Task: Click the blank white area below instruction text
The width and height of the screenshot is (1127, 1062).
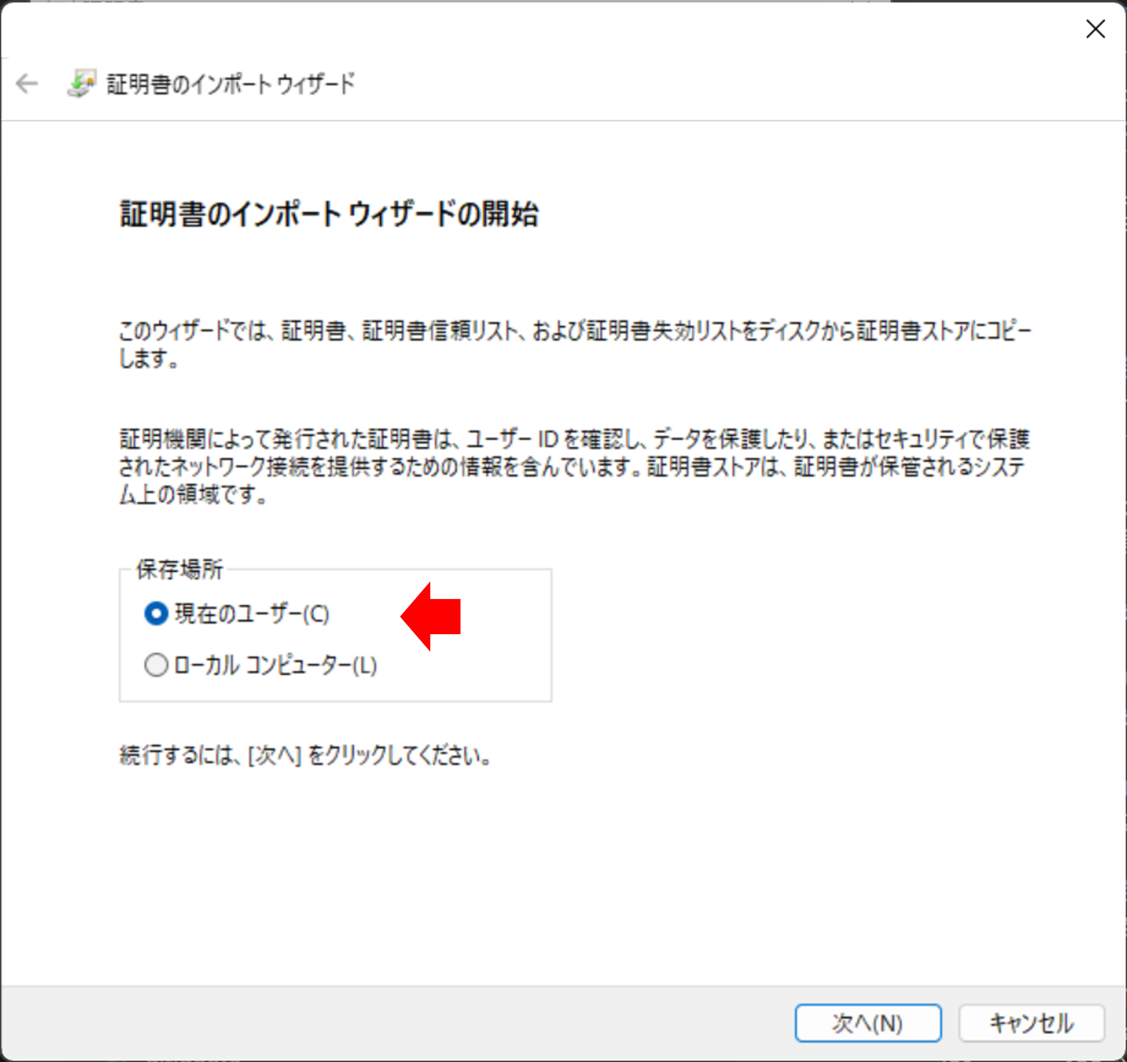Action: [567, 878]
